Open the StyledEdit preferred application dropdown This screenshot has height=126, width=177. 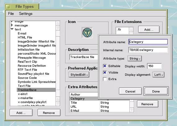pos(79,75)
